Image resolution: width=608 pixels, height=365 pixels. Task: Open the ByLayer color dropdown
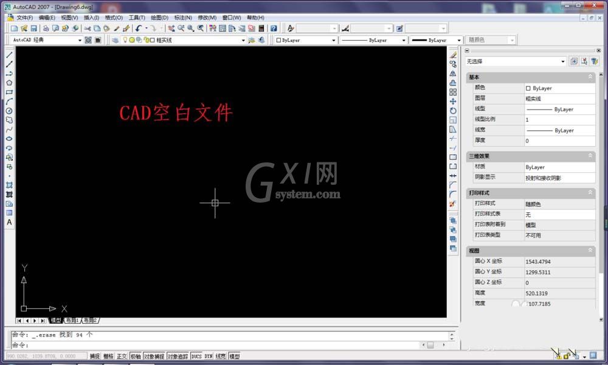coord(333,40)
